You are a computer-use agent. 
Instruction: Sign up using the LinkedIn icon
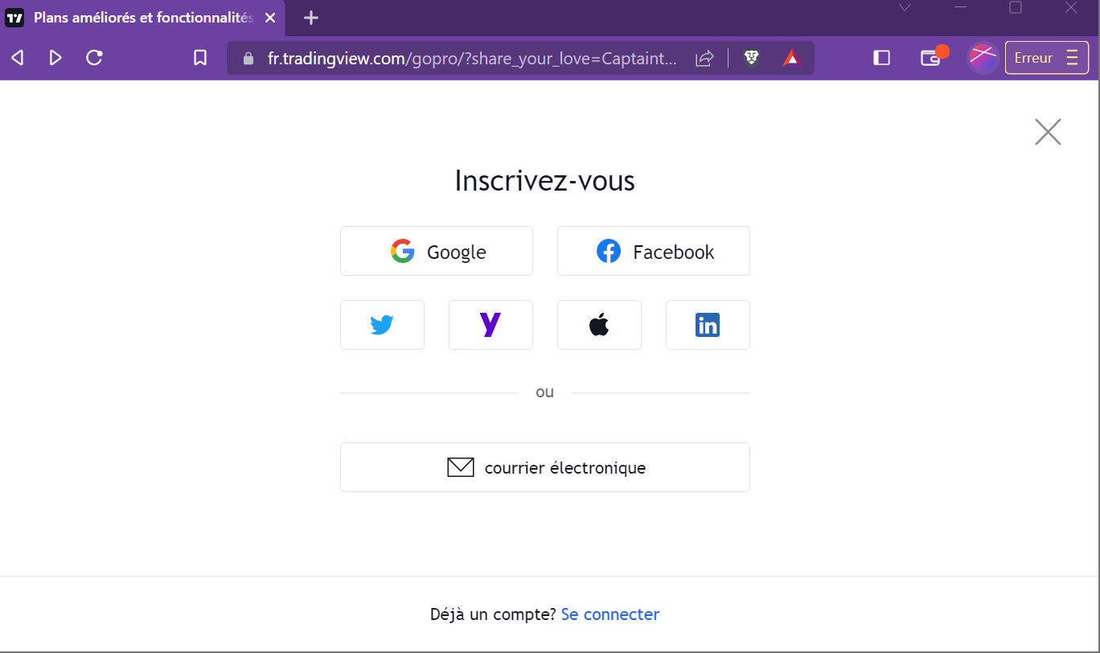[708, 325]
